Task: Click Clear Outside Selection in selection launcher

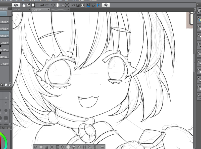Action: point(68,147)
